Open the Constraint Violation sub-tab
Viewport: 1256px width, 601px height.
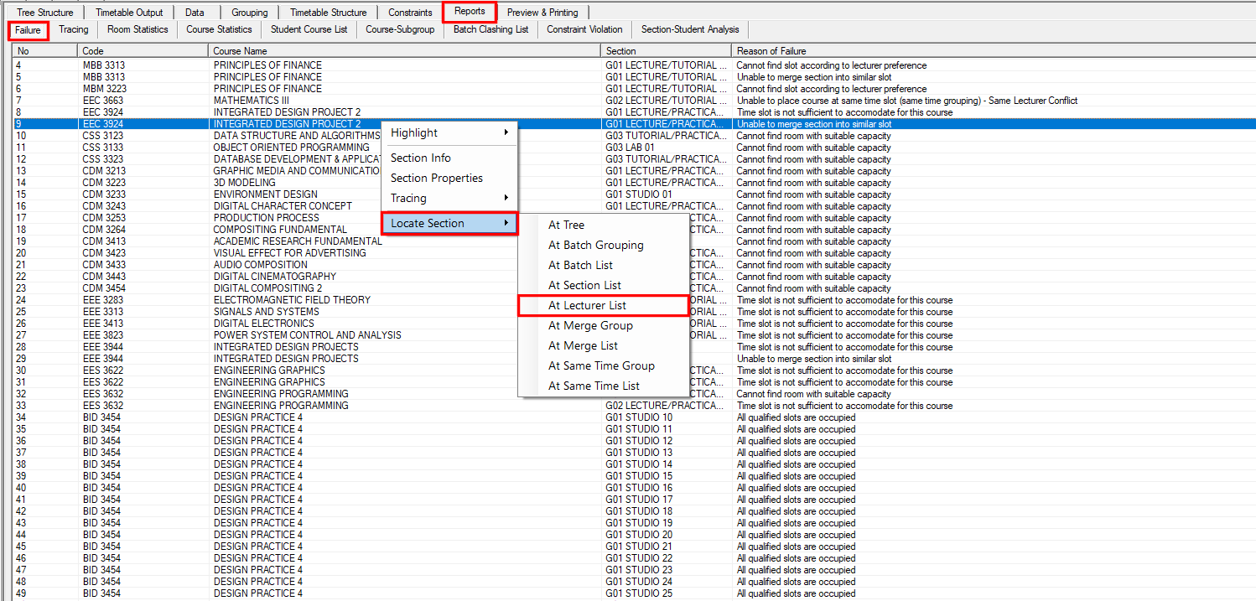(x=584, y=29)
